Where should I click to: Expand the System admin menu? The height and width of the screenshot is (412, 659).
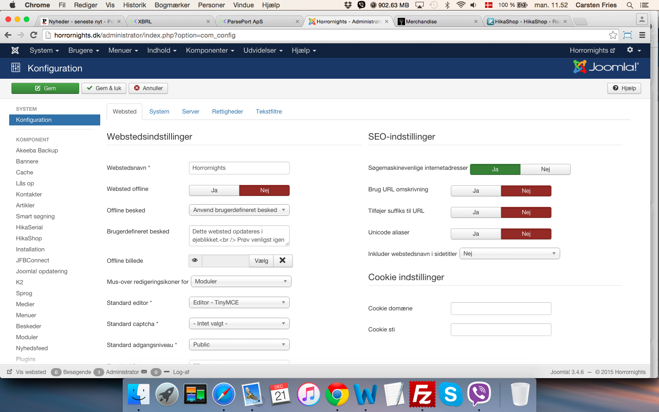pos(44,50)
